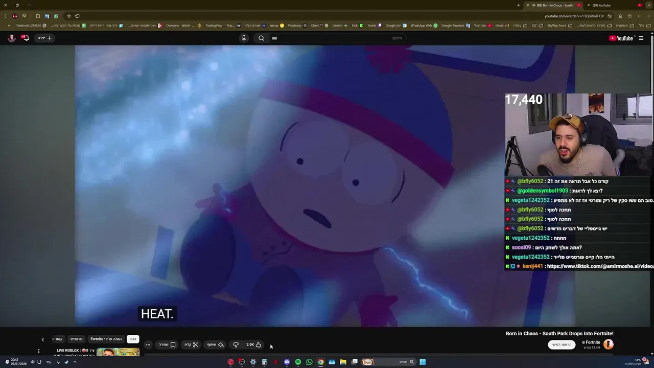Image resolution: width=654 pixels, height=368 pixels.
Task: Open more actions three-dot menu beside save
Action: [x=148, y=344]
